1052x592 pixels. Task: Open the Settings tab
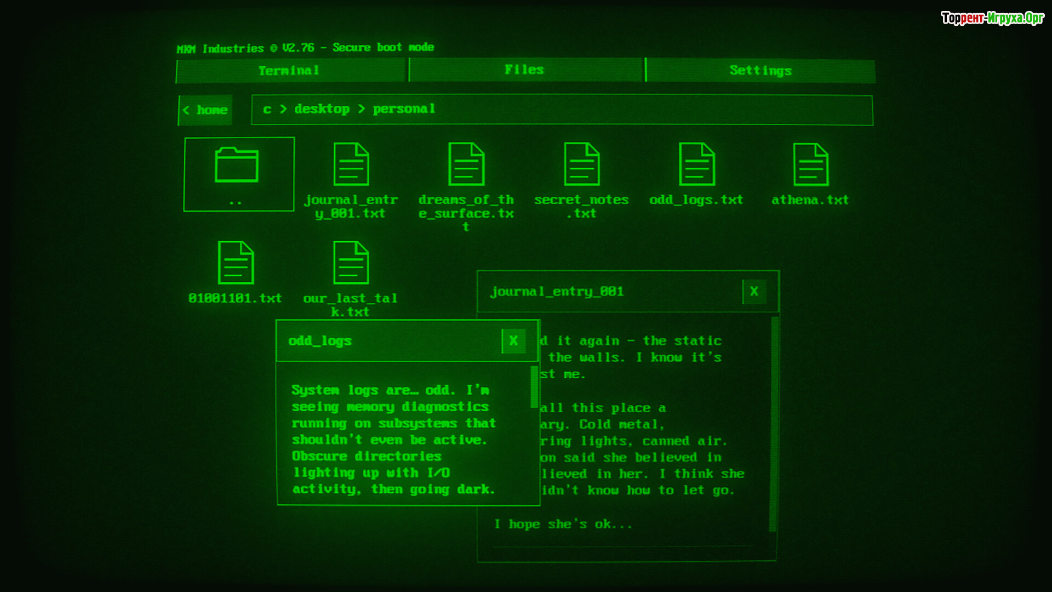click(x=761, y=71)
